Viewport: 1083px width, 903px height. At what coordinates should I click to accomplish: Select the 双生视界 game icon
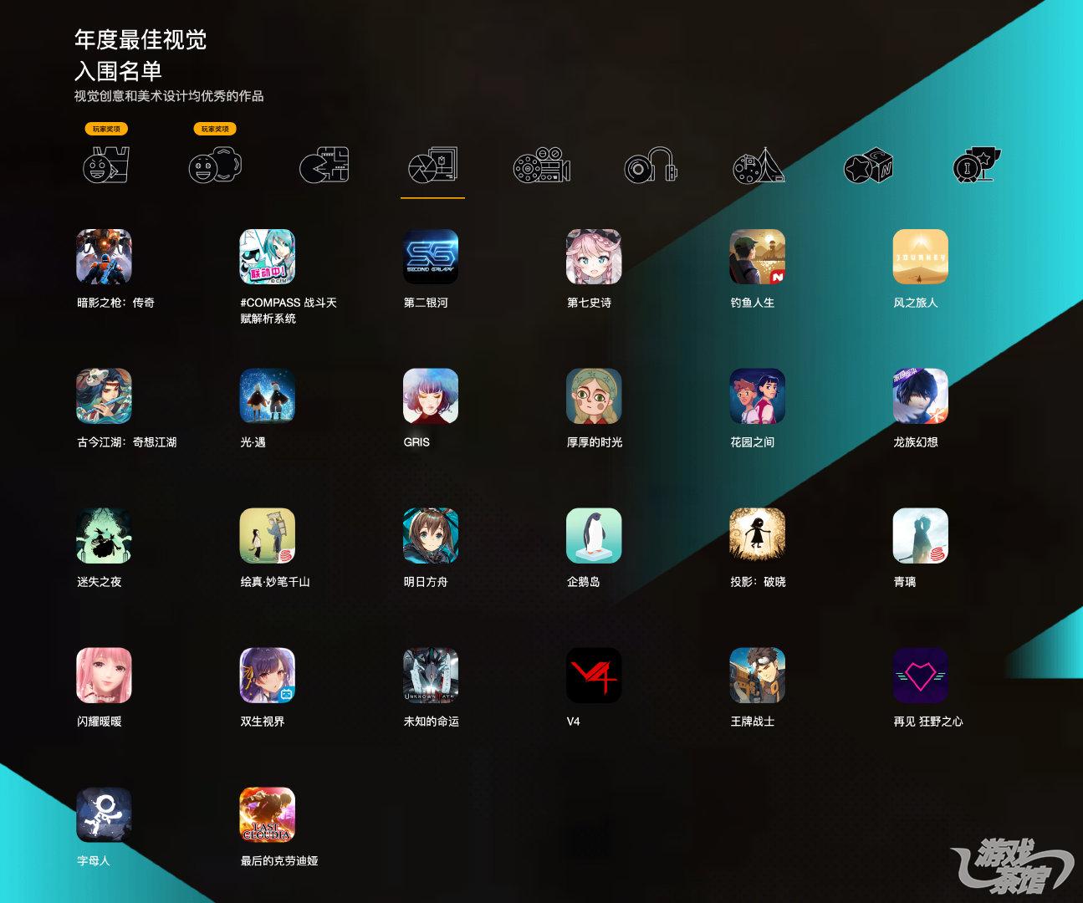click(267, 676)
